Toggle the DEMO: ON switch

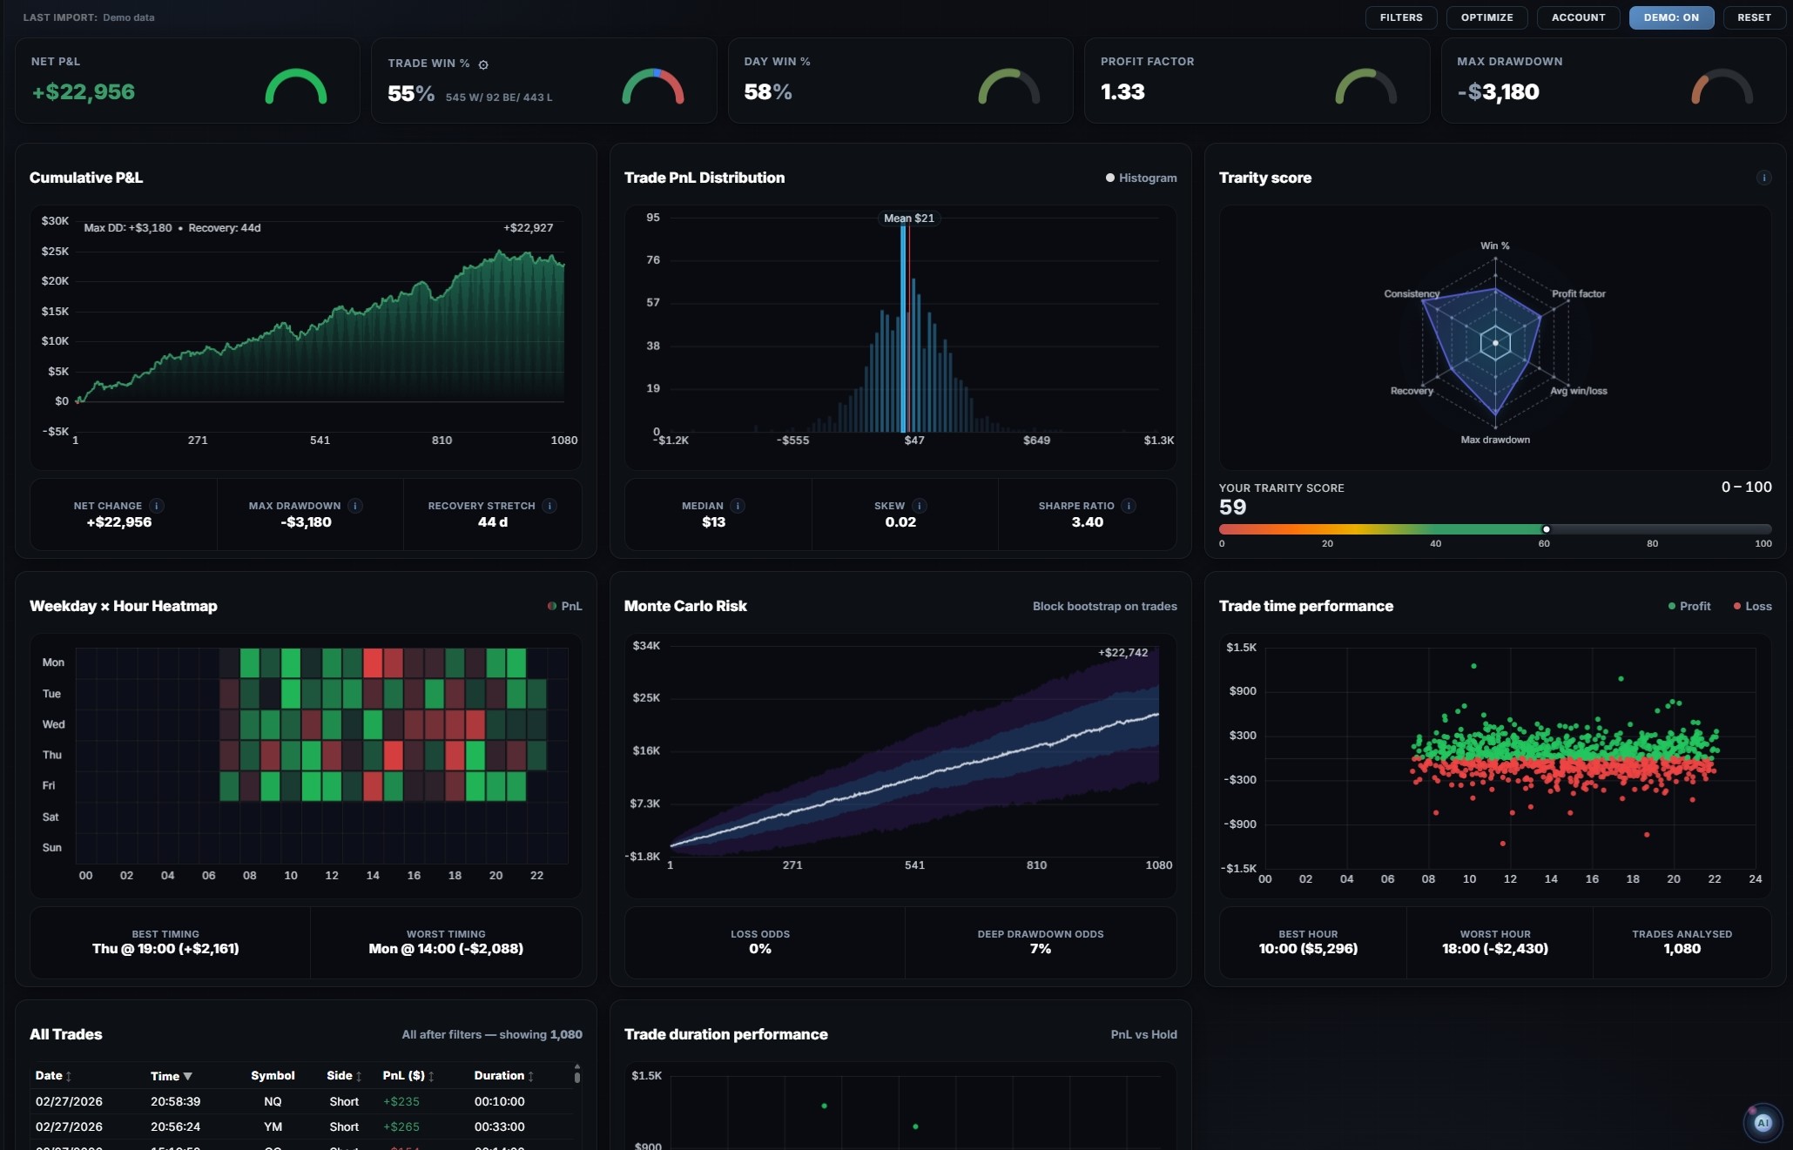(1671, 17)
